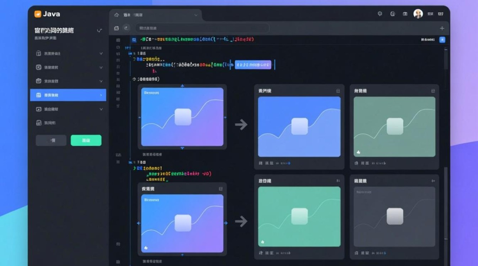
Task: Click the small blue square button above the editor scrollbar
Action: point(442,40)
